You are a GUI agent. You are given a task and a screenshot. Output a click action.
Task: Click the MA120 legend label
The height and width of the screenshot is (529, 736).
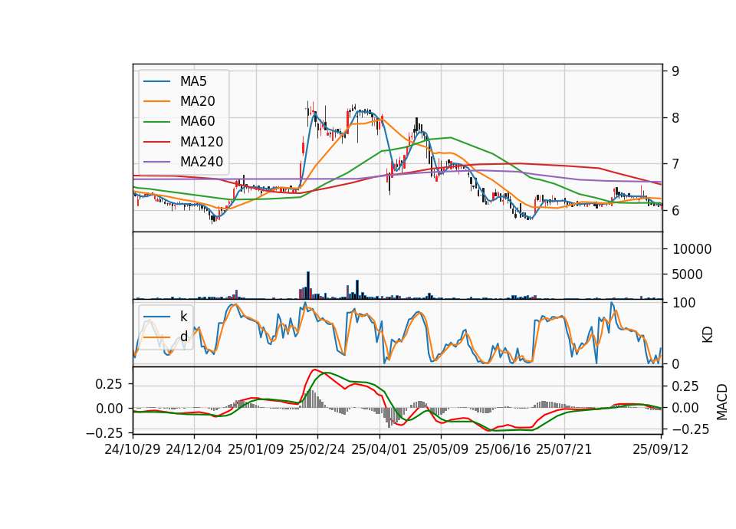(202, 142)
